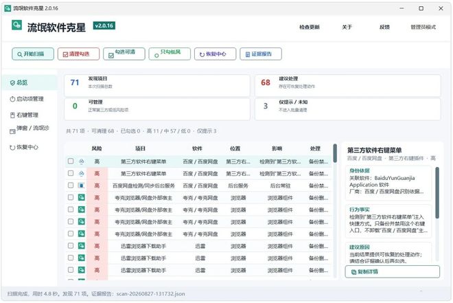Open the 弹窗 / 流氓诊 sidebar item

30,130
